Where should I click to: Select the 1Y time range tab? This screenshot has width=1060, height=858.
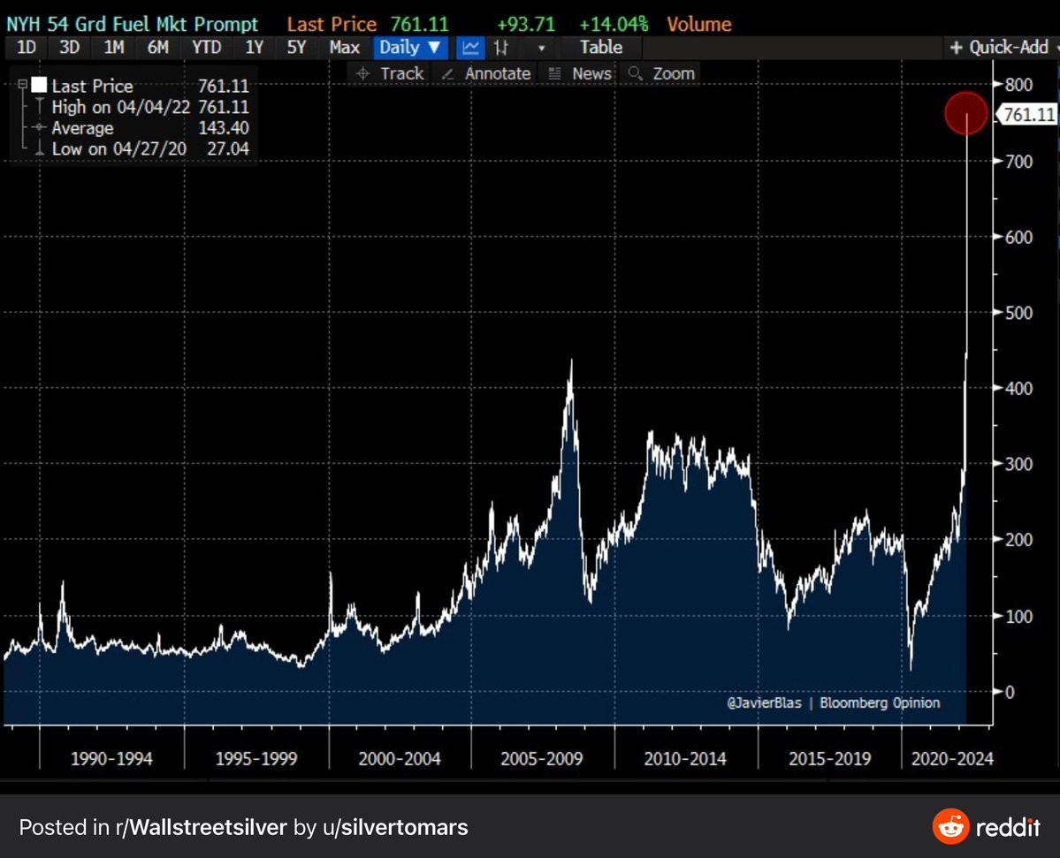[x=254, y=48]
